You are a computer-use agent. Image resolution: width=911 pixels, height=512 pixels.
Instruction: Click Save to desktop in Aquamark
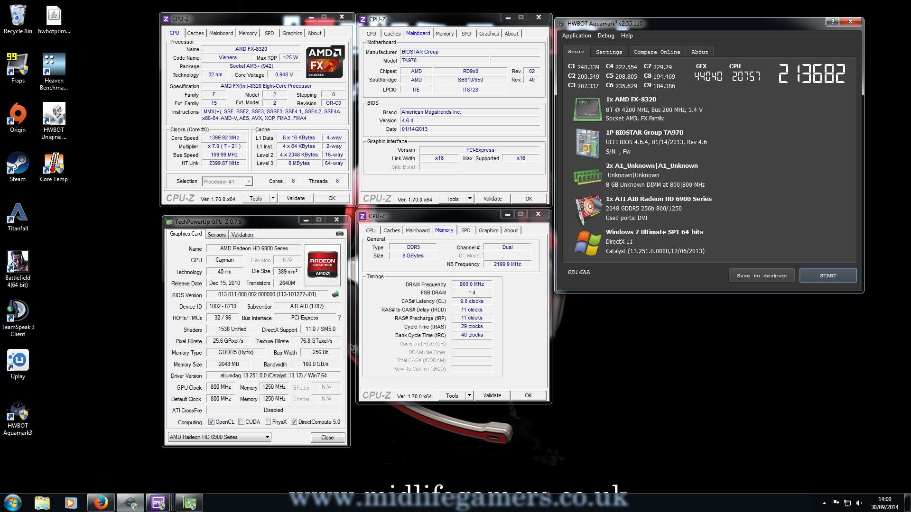[762, 275]
